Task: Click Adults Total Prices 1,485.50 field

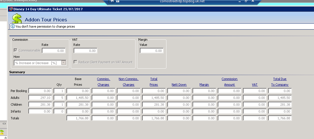Action: click(154, 98)
